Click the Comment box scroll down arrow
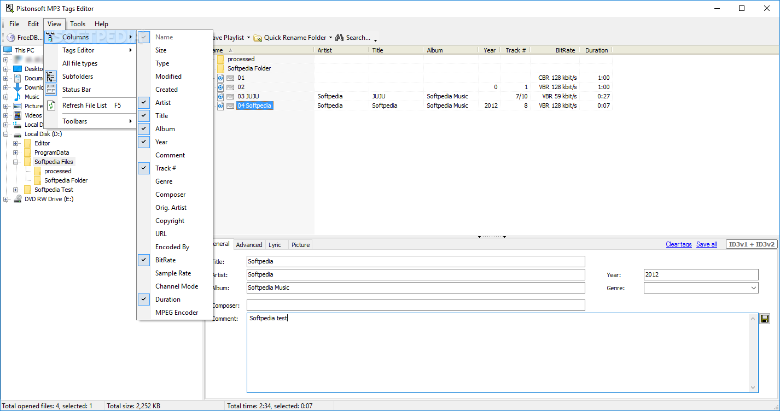This screenshot has height=411, width=780. (x=753, y=387)
